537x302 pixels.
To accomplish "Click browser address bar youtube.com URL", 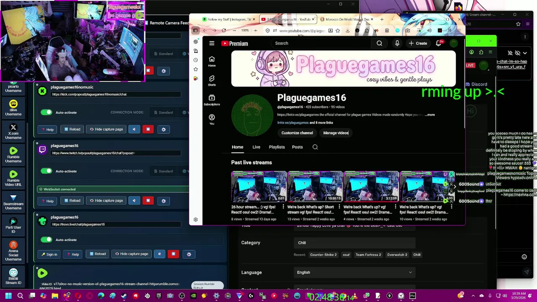I will pyautogui.click(x=302, y=31).
